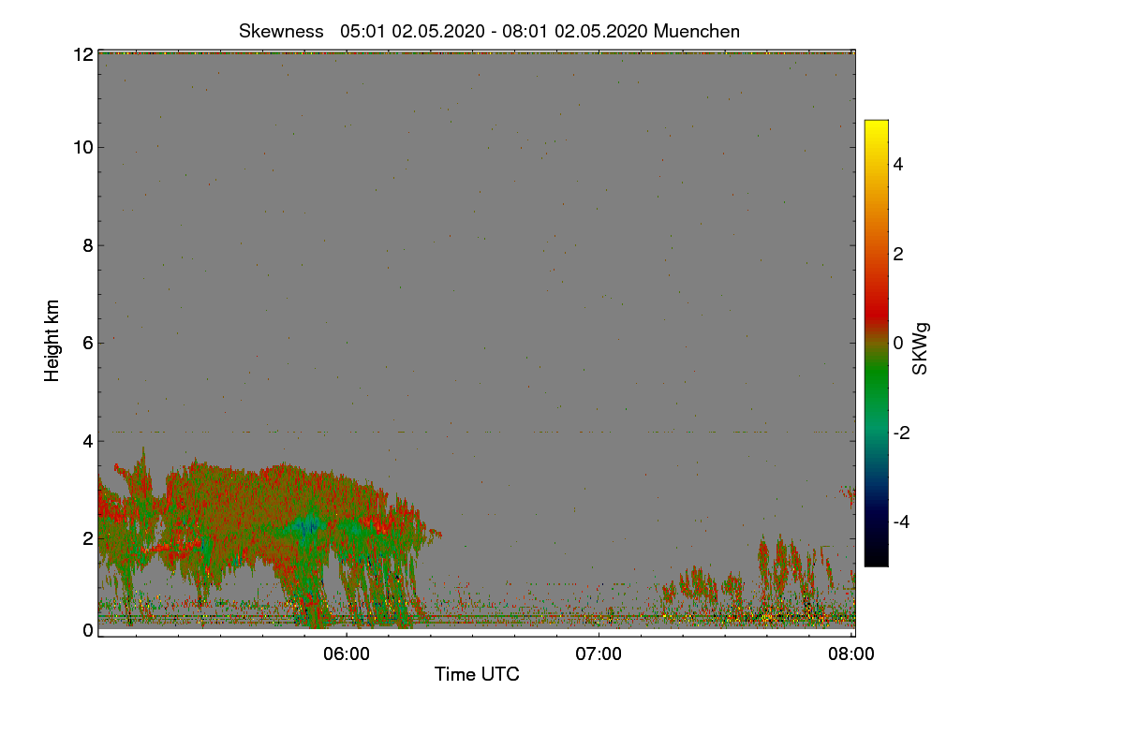Click the height axis tick label 0
Image resolution: width=1124 pixels, height=749 pixels.
88,630
